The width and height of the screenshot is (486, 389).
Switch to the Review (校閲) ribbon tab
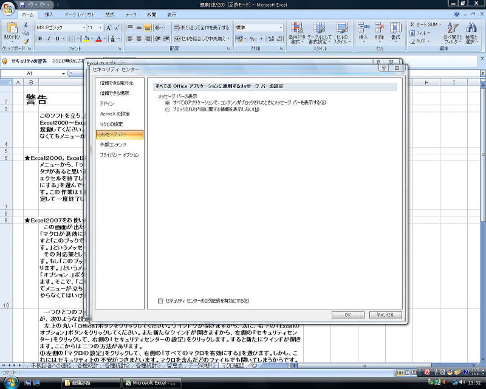tap(151, 15)
